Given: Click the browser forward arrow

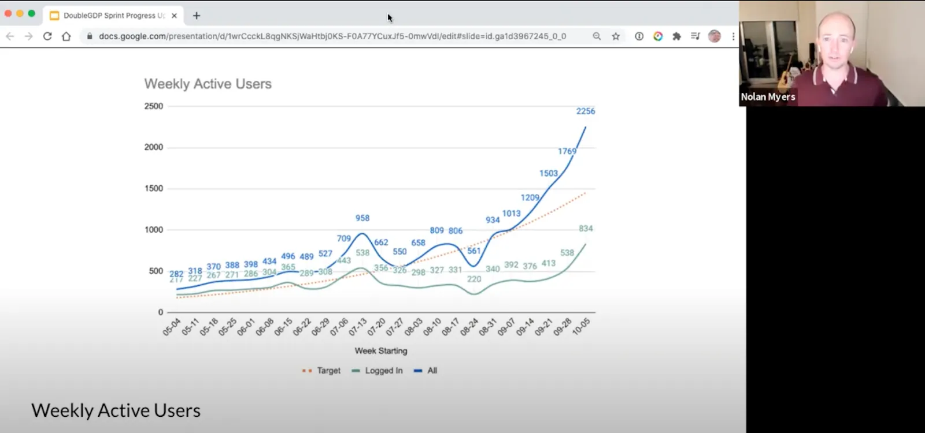Looking at the screenshot, I should click(x=28, y=36).
